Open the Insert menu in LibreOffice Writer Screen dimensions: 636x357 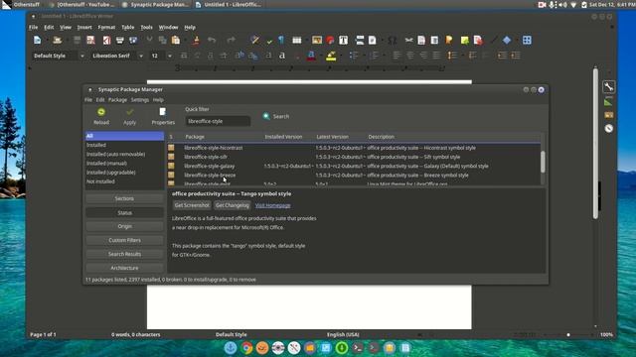pos(84,27)
